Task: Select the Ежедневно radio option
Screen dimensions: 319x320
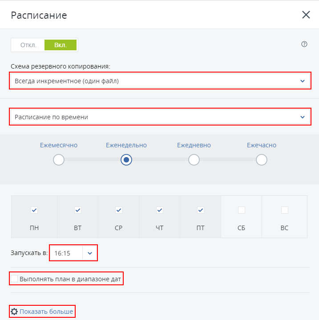Action: point(194,160)
